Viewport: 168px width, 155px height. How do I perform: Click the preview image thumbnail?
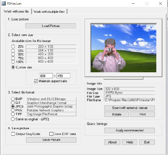click(x=123, y=48)
